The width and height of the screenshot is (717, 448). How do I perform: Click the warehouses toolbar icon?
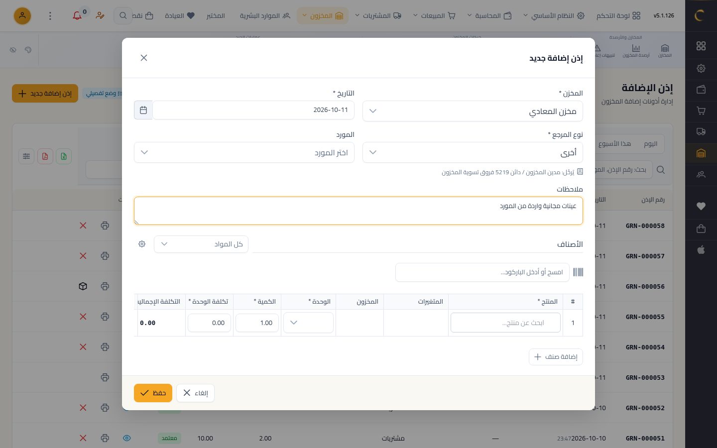point(665,50)
